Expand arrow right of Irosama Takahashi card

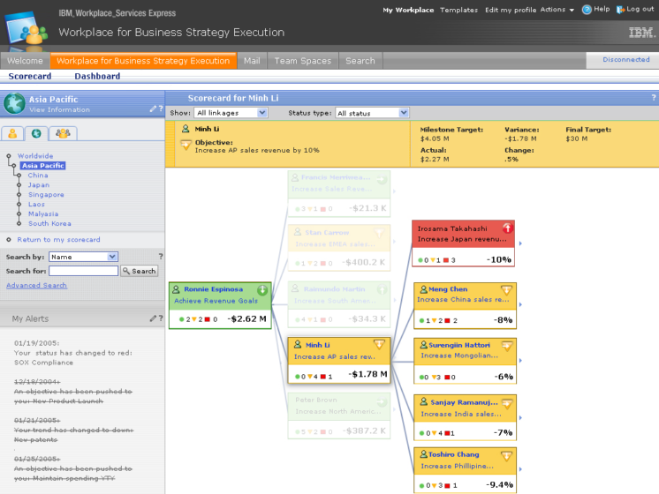520,243
